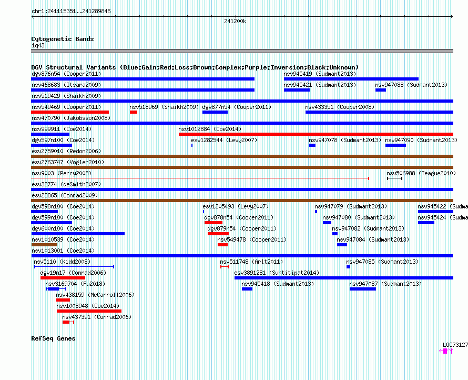Select the nsv945418 (Sudmant2013) label

[278, 284]
